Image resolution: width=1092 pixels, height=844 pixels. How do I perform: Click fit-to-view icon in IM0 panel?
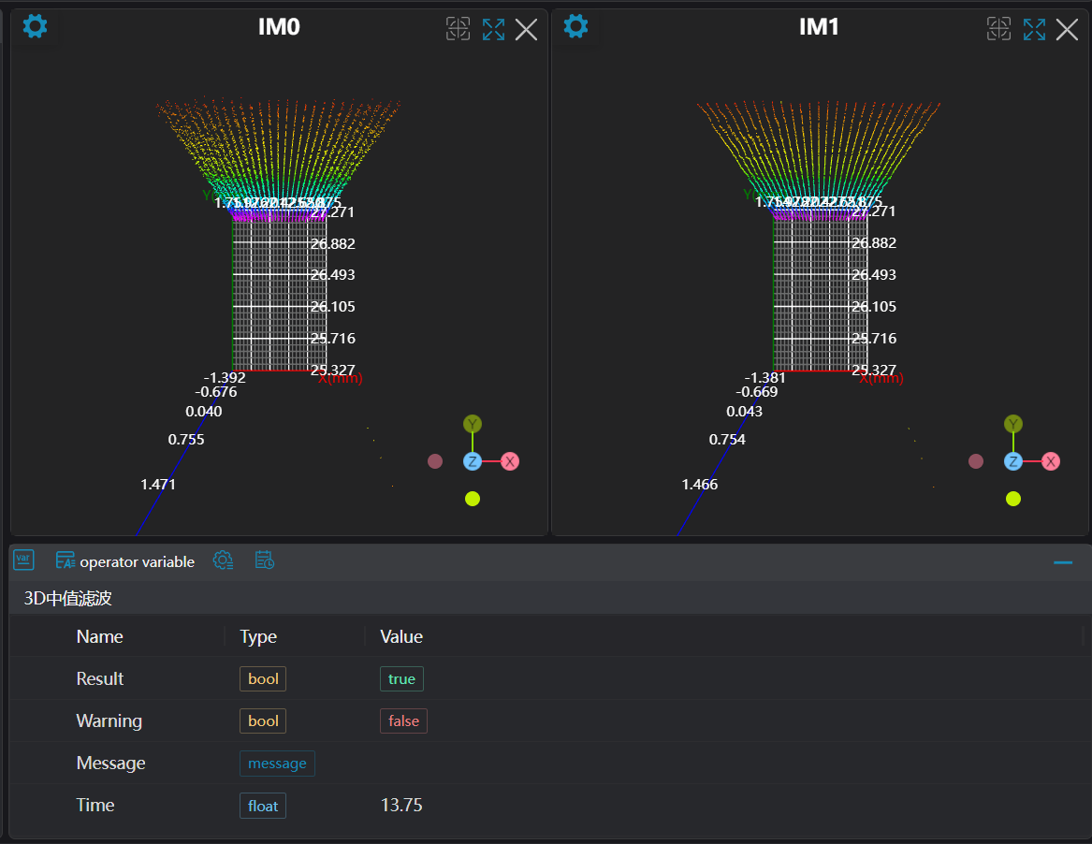coord(458,29)
